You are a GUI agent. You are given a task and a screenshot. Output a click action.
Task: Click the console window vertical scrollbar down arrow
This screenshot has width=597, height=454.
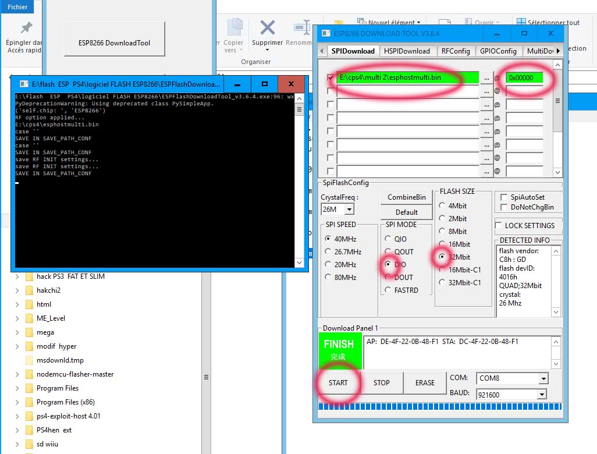(299, 263)
